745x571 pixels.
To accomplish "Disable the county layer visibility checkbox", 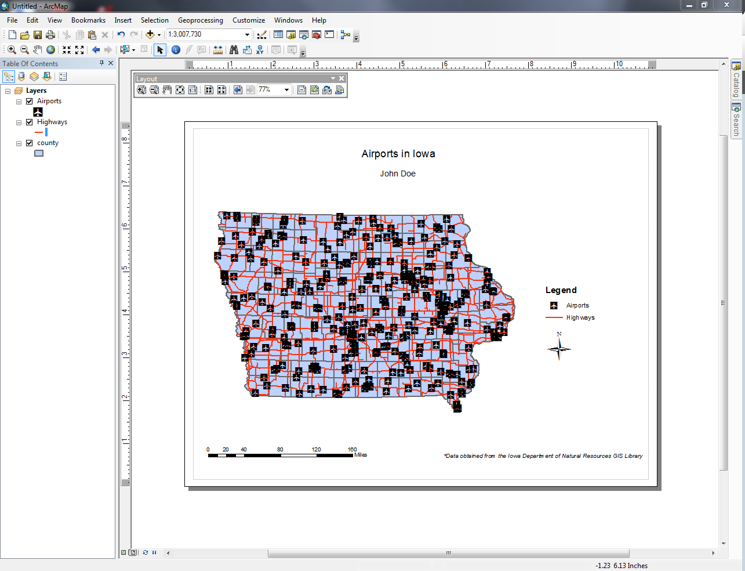I will click(x=28, y=143).
